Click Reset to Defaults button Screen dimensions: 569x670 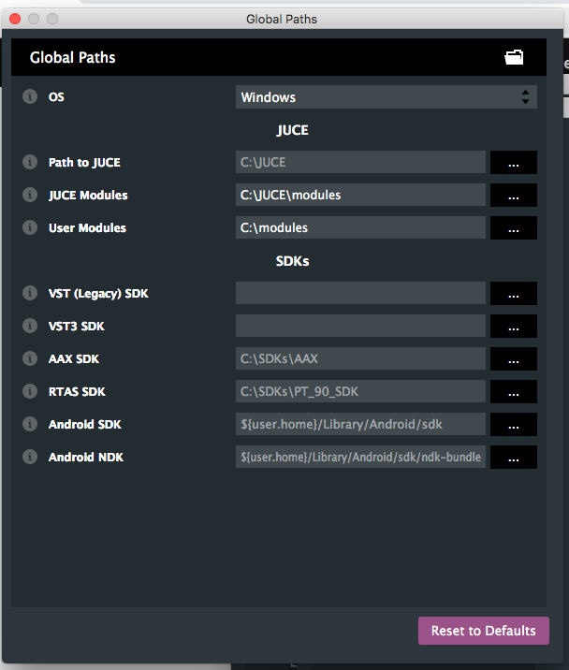484,631
